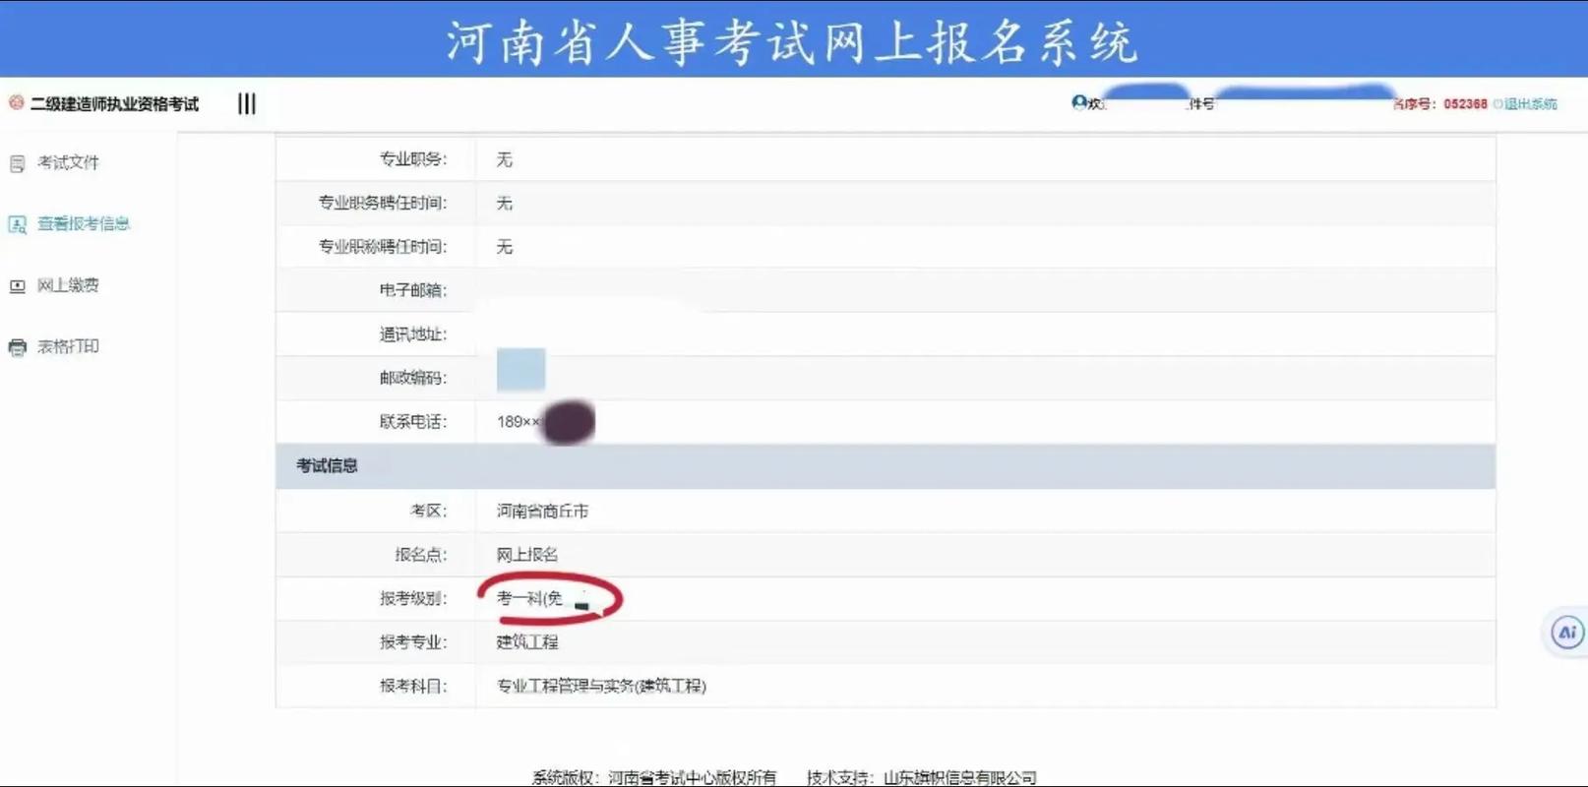Click the 通讯地址 label
This screenshot has width=1588, height=787.
tap(413, 334)
